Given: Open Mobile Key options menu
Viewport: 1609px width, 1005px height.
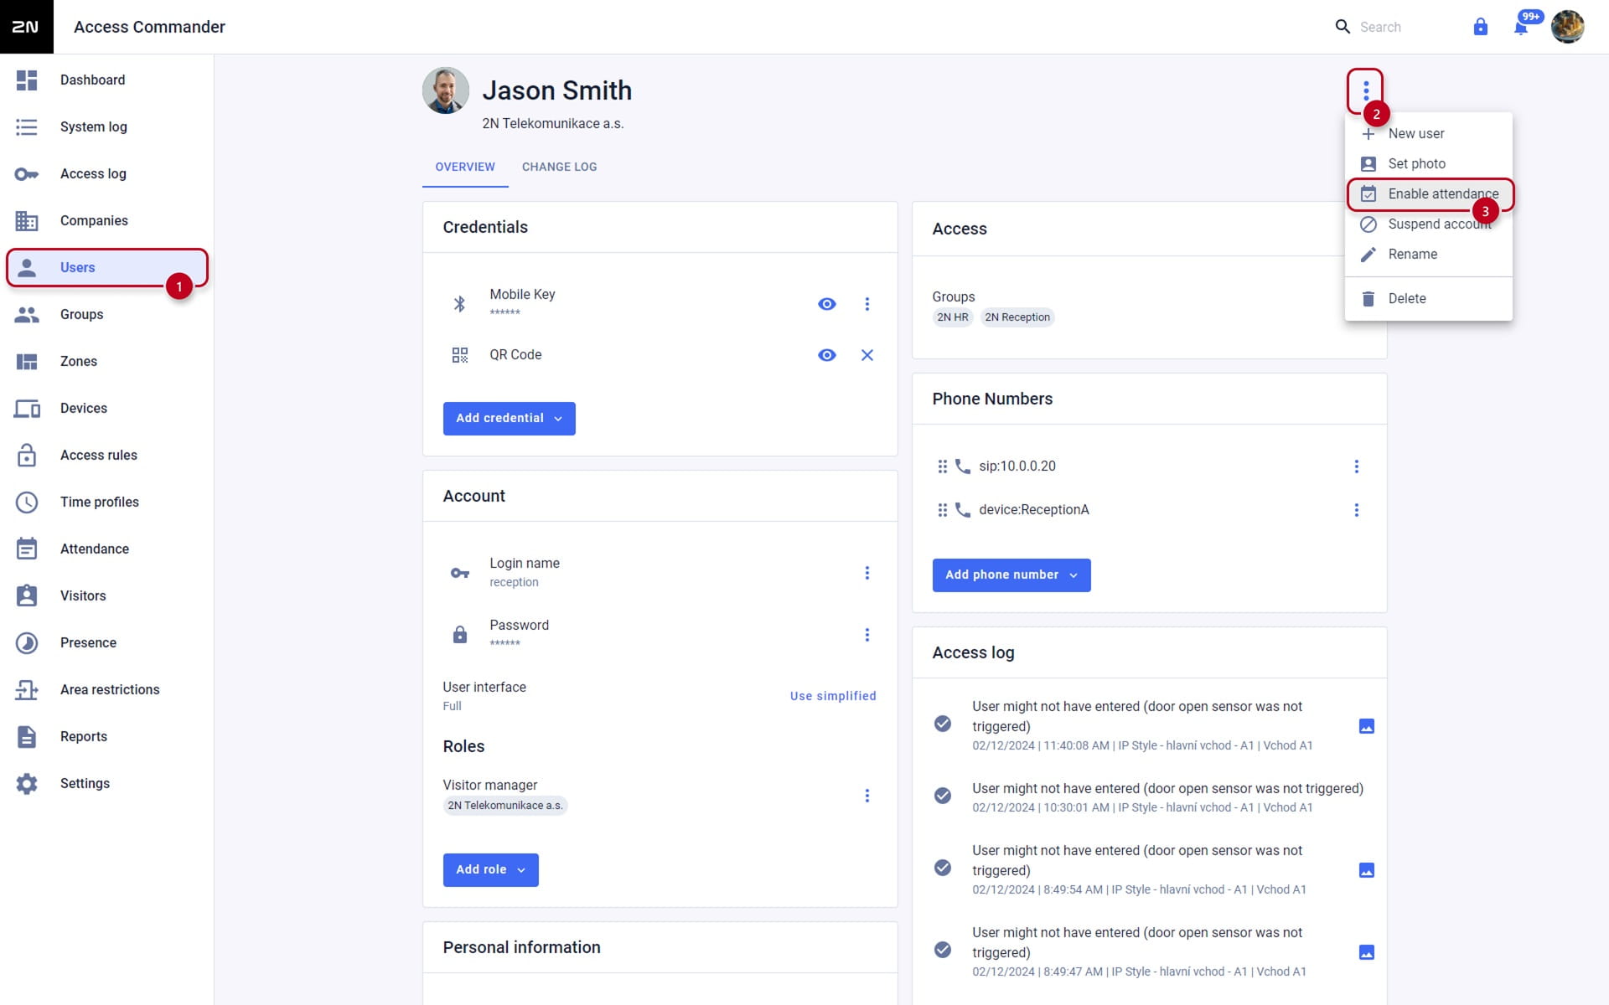Looking at the screenshot, I should tap(867, 304).
